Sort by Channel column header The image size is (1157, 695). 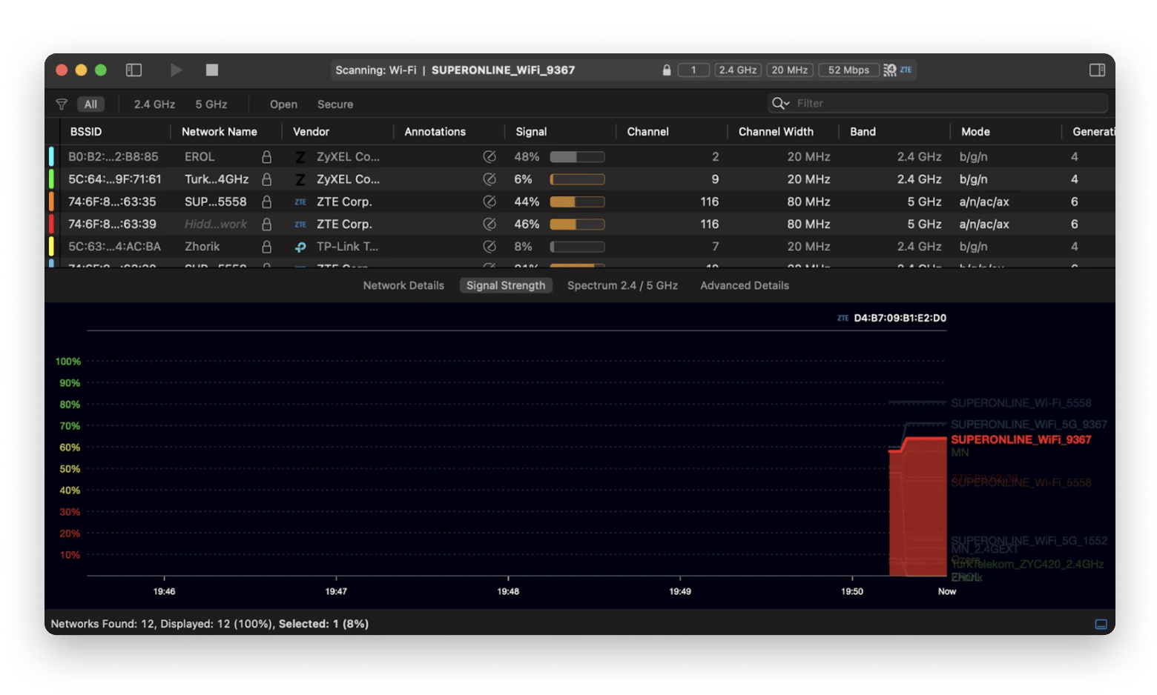[x=648, y=131]
